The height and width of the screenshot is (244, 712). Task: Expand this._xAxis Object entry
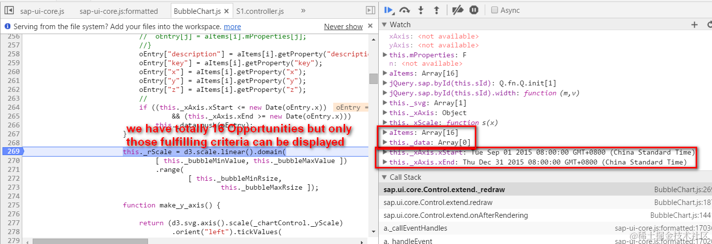click(386, 113)
